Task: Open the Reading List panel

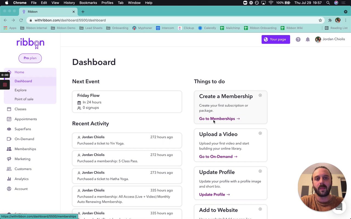Action: 336,28
